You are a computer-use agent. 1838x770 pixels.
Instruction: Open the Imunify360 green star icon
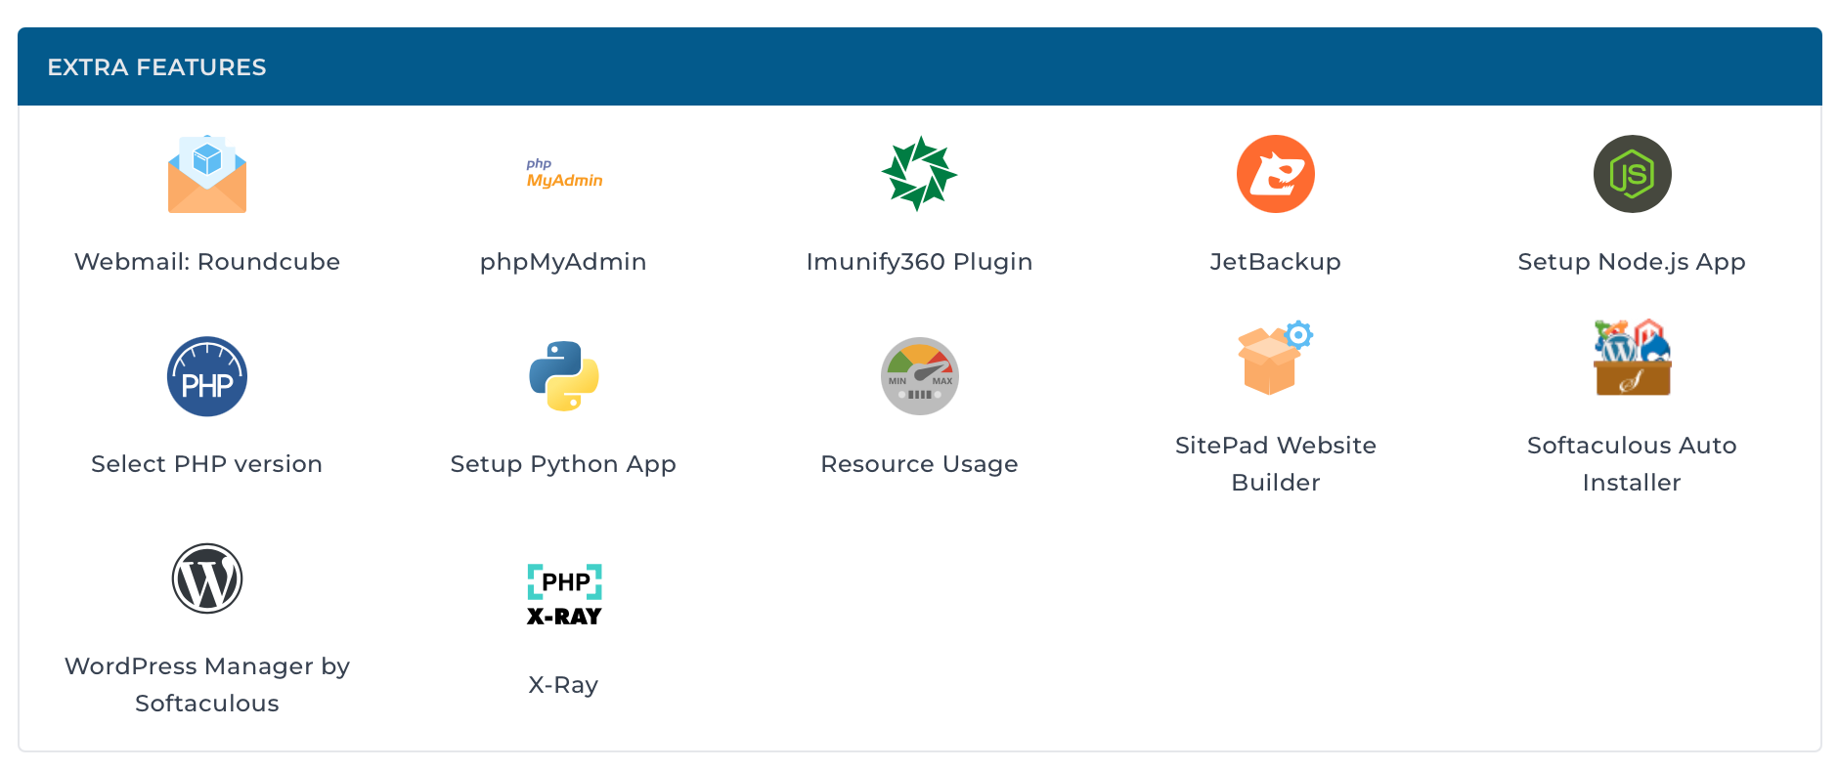tap(919, 174)
